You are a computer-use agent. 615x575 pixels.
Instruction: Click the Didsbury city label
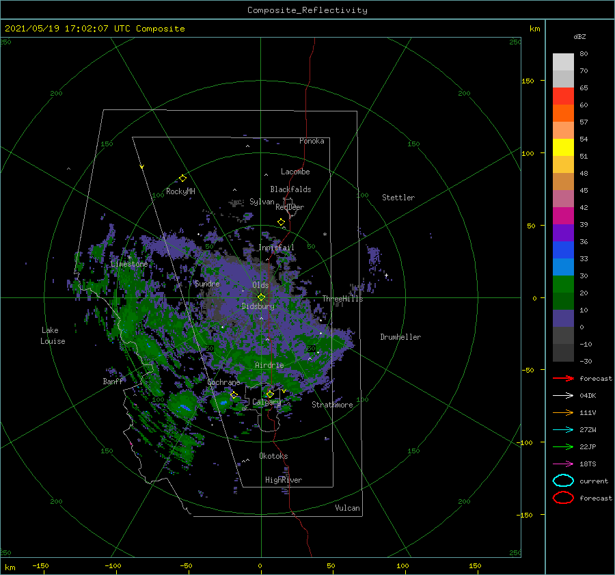258,306
